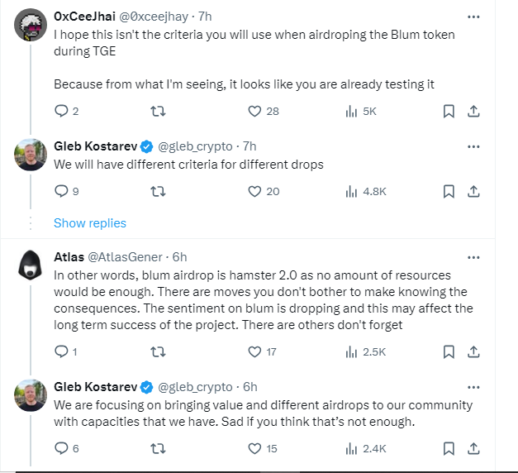Bookmark Gleb's last reply with 2.4K views
Image resolution: width=518 pixels, height=473 pixels.
point(448,448)
